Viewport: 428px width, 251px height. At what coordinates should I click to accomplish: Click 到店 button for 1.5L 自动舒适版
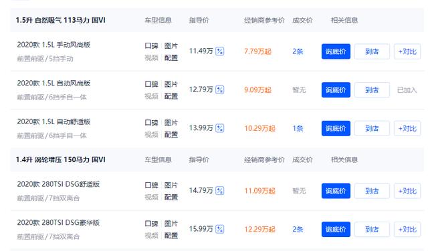point(372,128)
